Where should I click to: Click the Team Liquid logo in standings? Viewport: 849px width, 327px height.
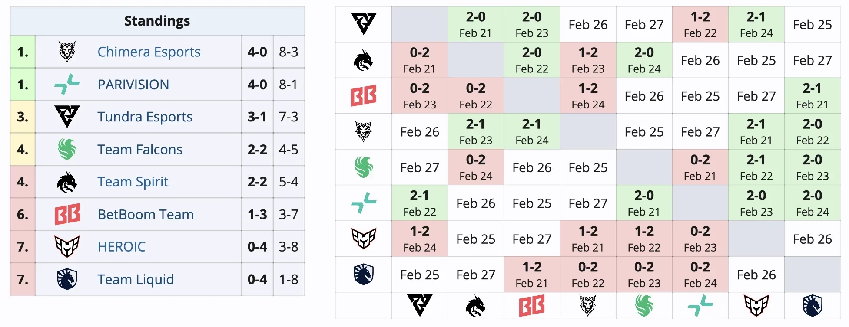coord(67,279)
